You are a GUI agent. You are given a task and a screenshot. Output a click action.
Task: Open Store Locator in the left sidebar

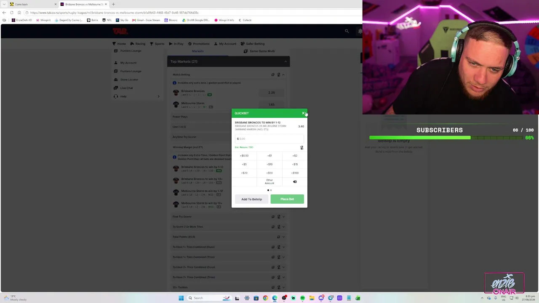click(x=129, y=80)
